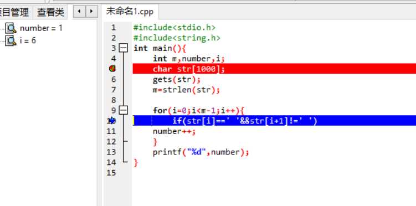
Task: Click the gets(str); line
Action: click(x=177, y=79)
